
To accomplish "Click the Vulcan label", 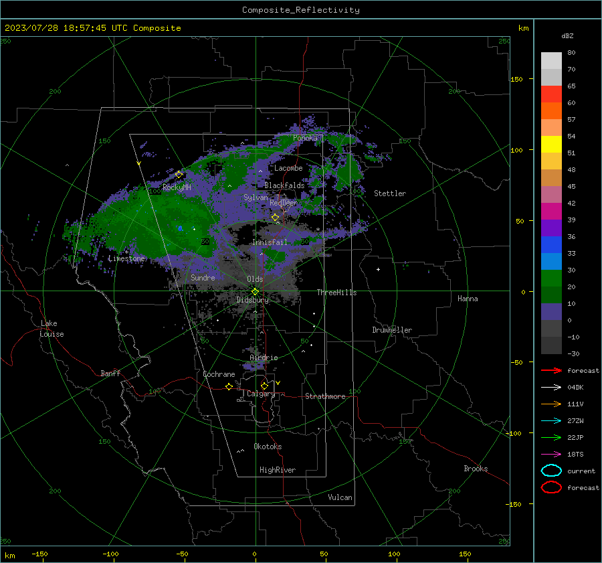I will 340,497.
